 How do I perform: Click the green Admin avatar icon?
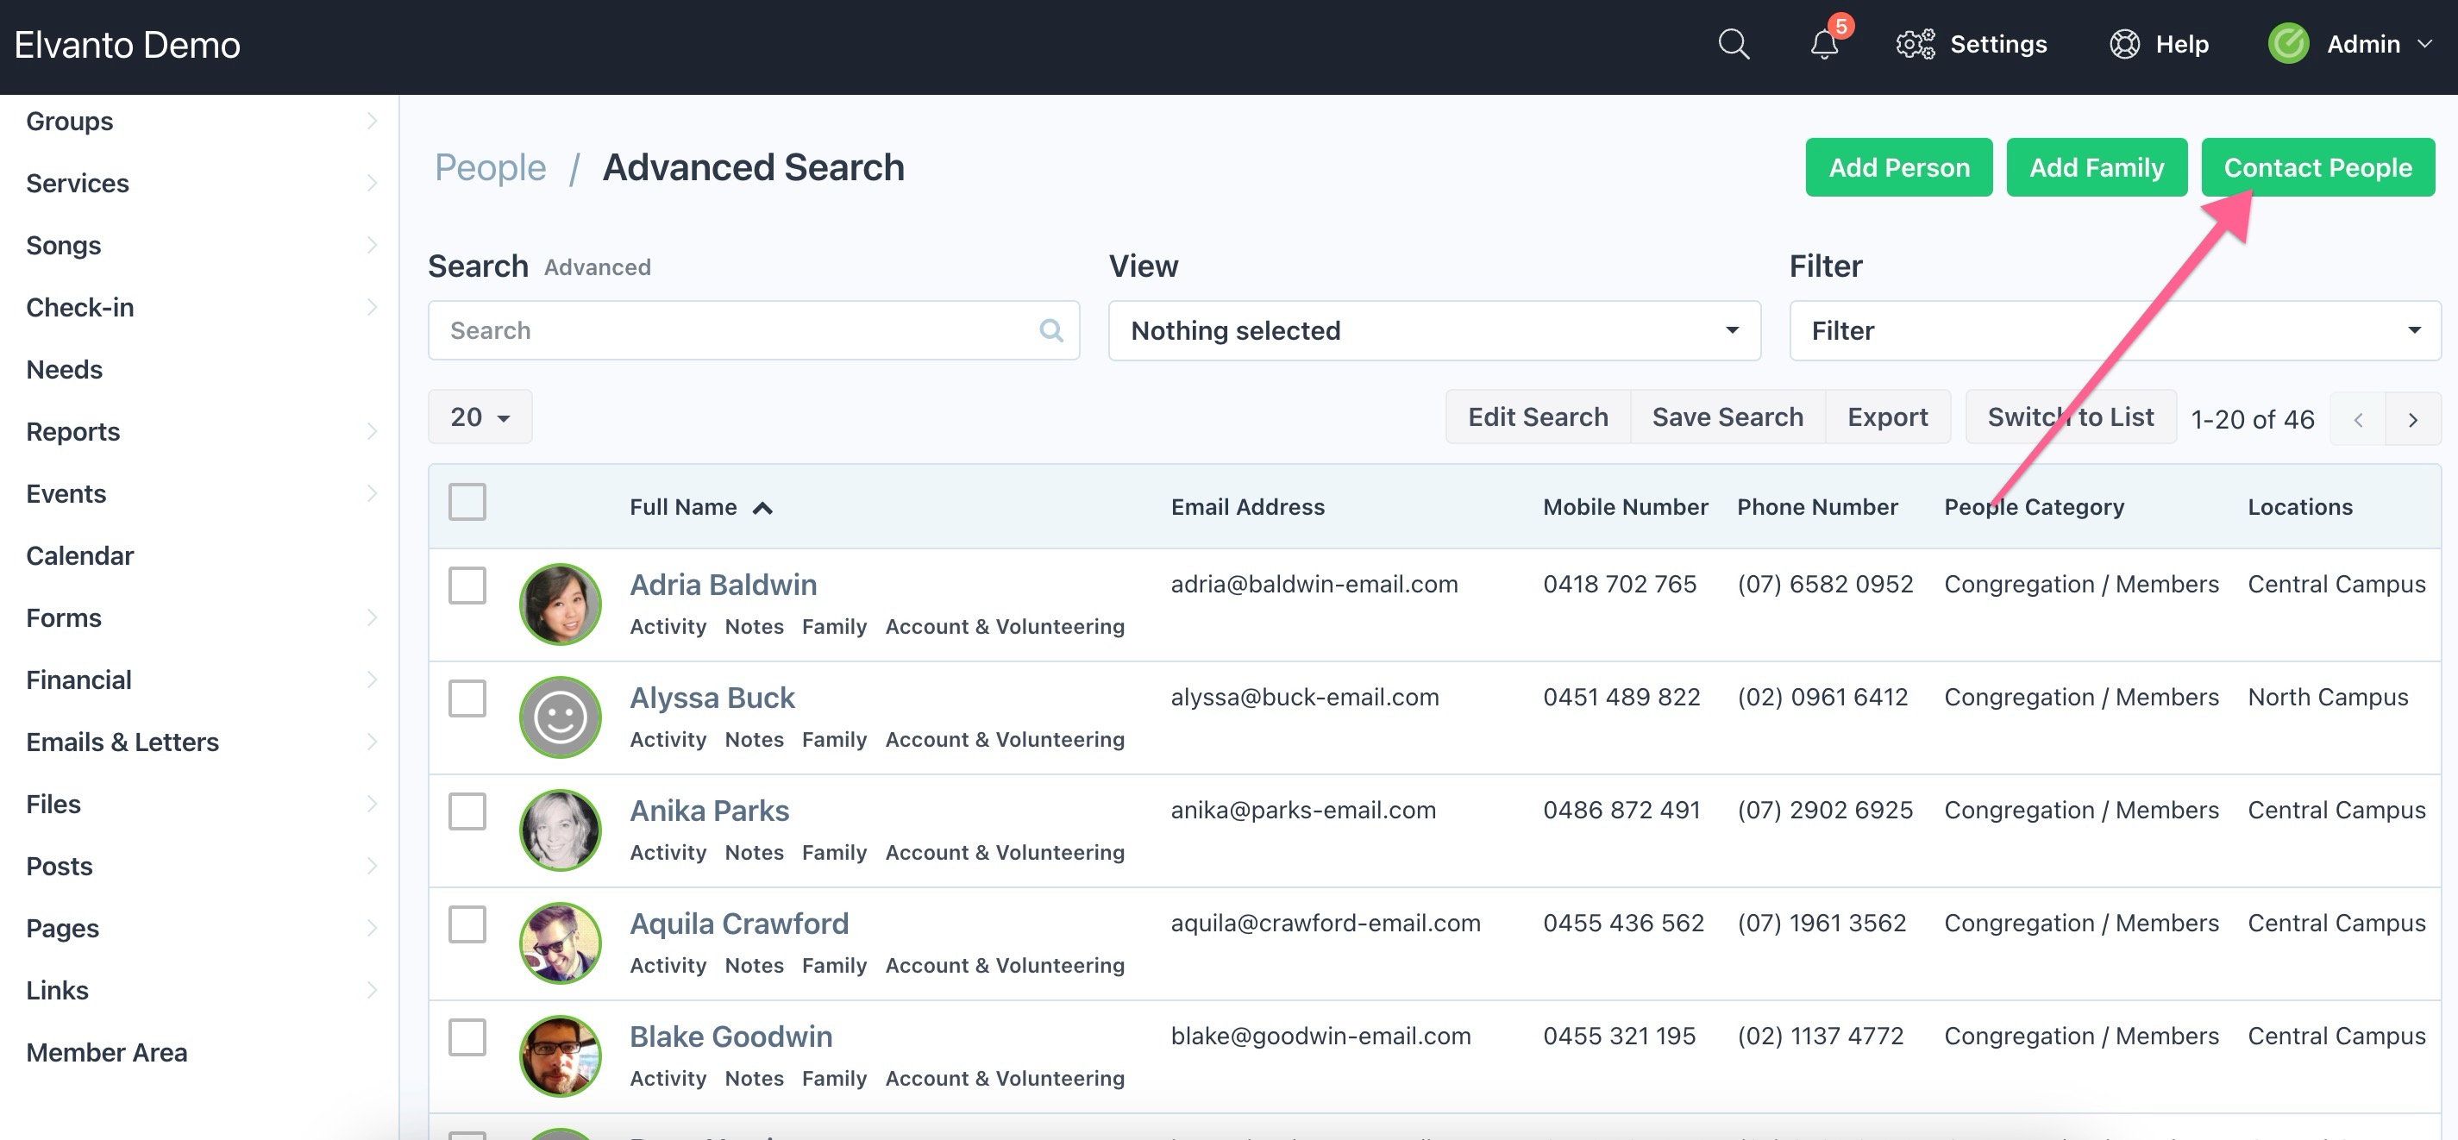point(2287,44)
